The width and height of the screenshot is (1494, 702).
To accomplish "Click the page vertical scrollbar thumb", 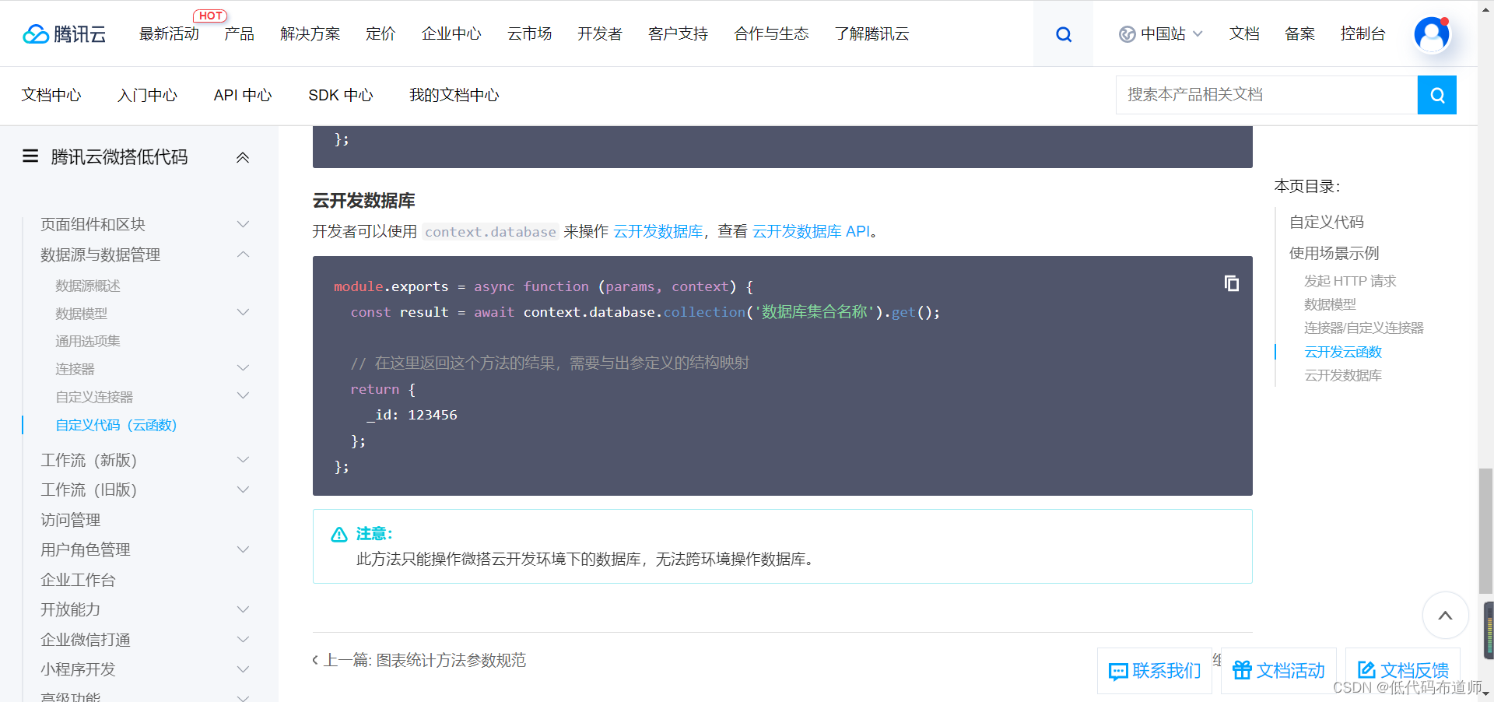I will click(x=1485, y=531).
